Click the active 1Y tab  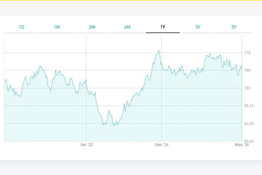[x=163, y=27]
